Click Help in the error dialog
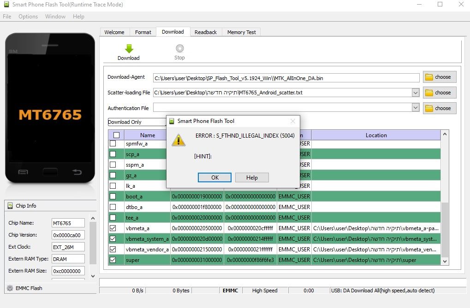 point(252,178)
